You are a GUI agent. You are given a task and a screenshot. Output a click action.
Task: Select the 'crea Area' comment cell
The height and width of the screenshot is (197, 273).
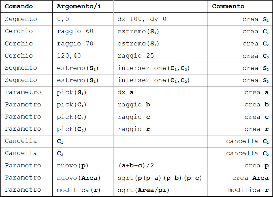250,178
